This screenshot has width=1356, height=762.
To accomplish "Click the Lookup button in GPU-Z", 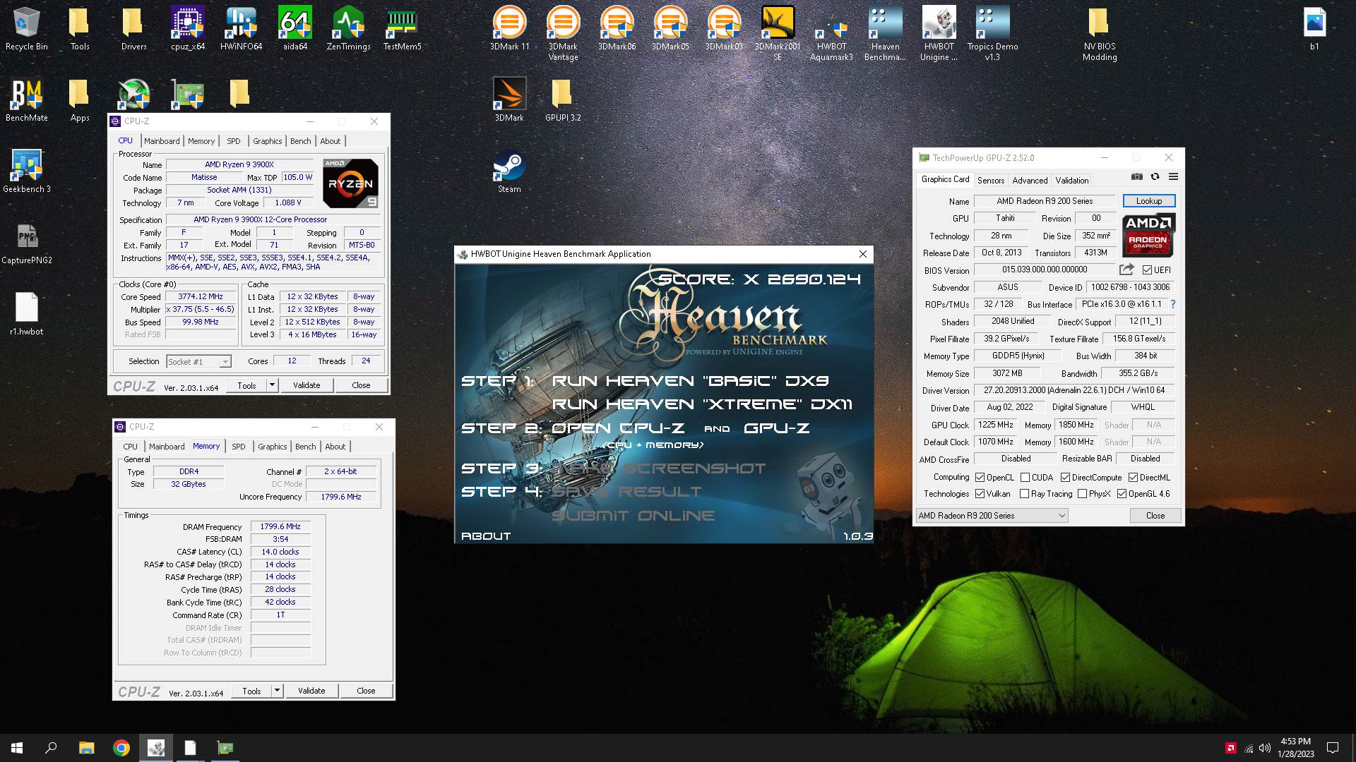I will [x=1148, y=201].
